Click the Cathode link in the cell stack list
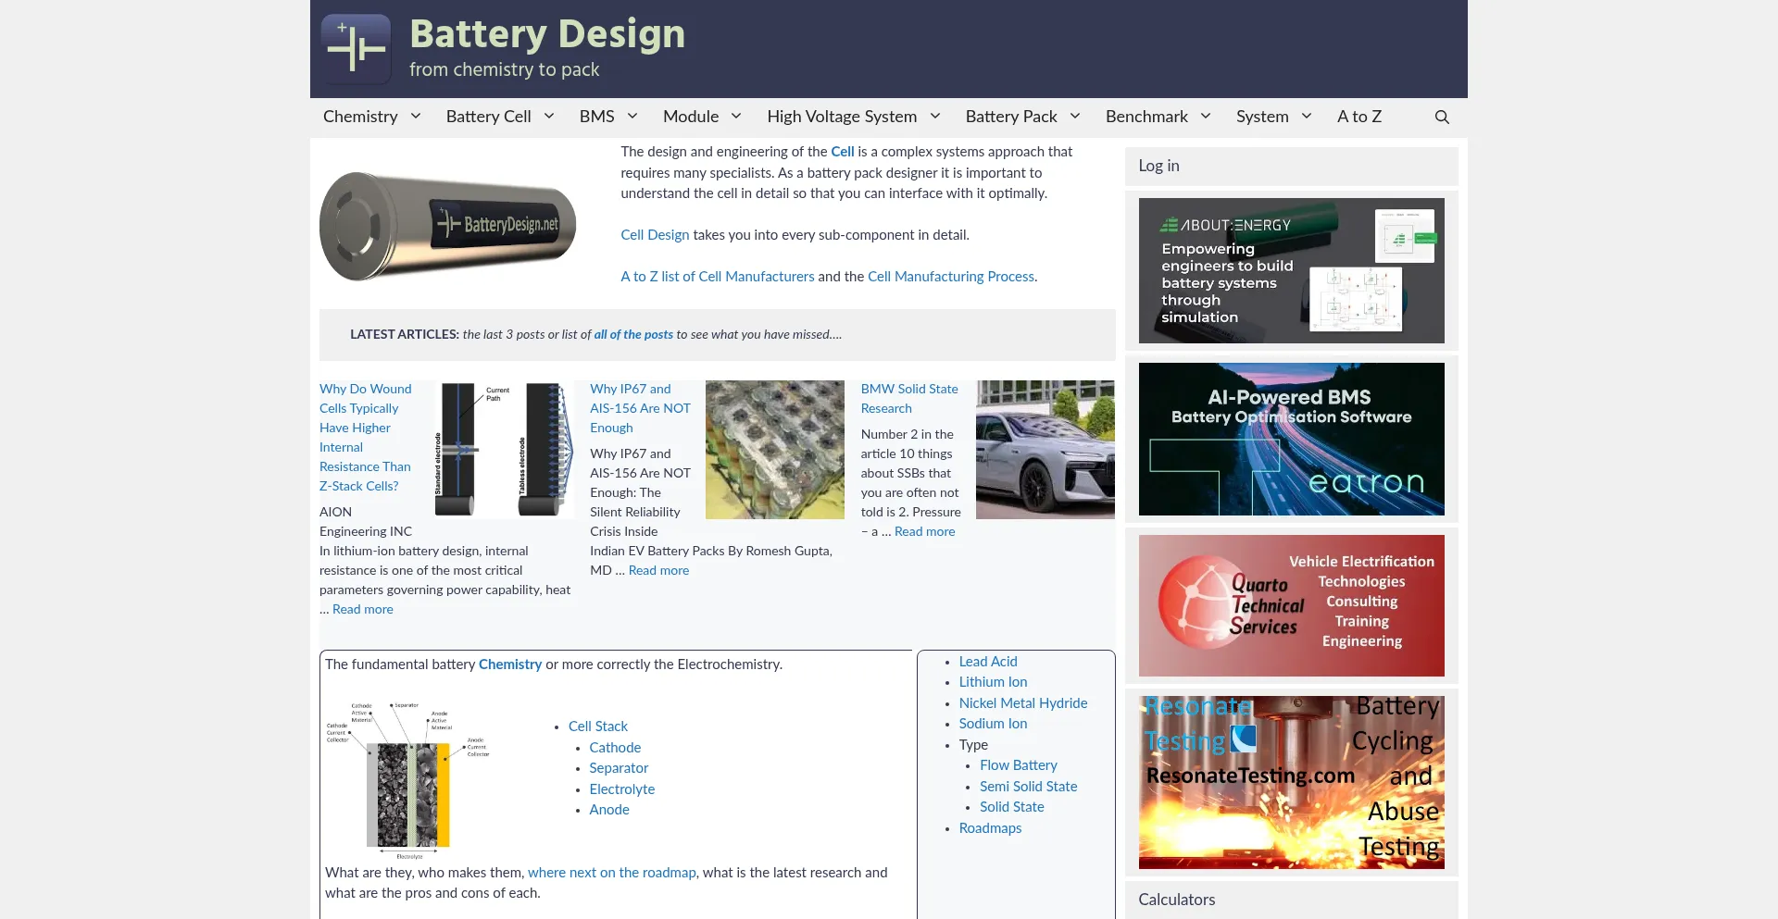Image resolution: width=1778 pixels, height=919 pixels. click(614, 748)
